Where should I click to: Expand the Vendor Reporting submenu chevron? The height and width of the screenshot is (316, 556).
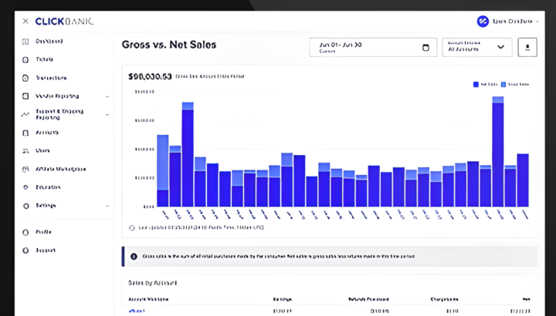(107, 96)
